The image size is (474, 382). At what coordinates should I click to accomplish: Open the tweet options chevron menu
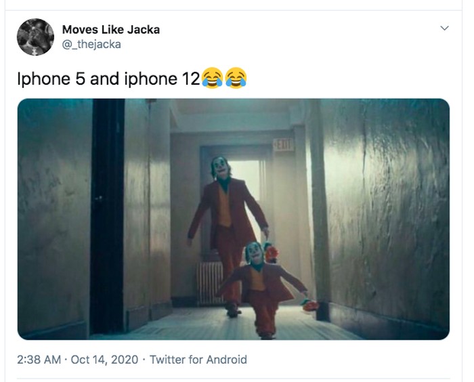pyautogui.click(x=444, y=28)
